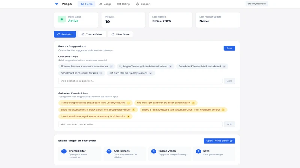The height and width of the screenshot is (168, 300).
Task: Click the 'Prompt Suggestions' heading
Action: tap(72, 46)
